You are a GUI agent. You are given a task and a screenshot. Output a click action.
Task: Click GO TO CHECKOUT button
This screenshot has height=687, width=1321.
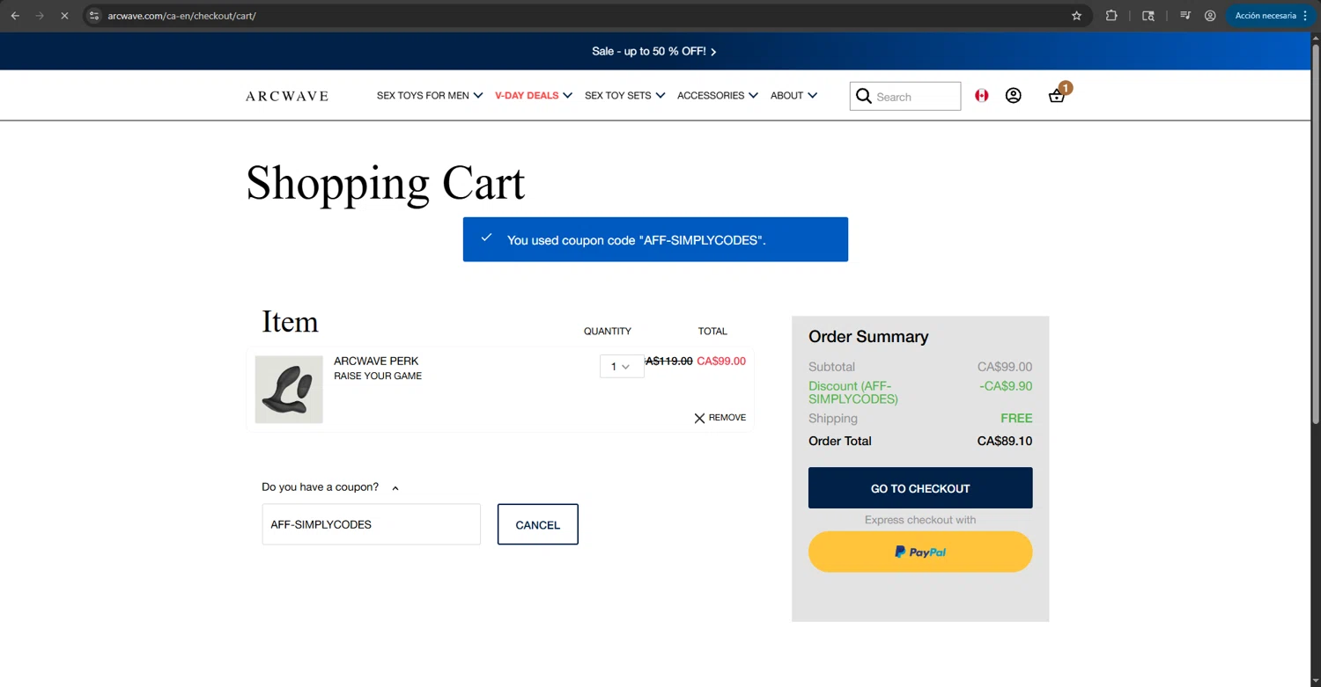click(x=920, y=488)
